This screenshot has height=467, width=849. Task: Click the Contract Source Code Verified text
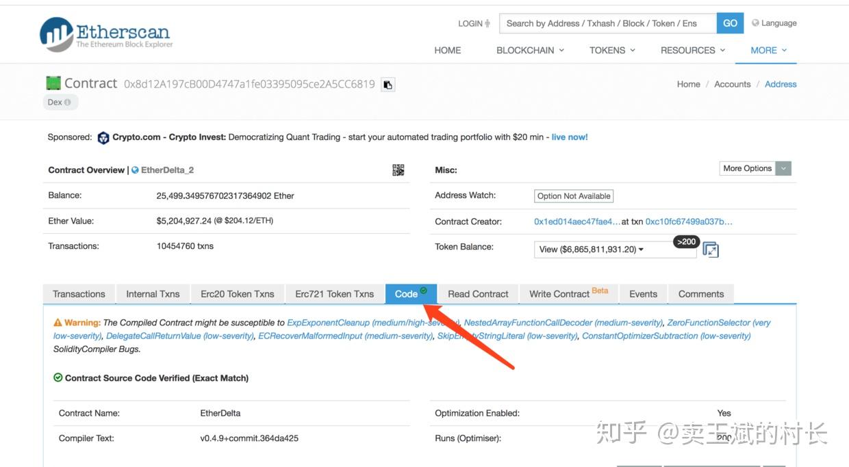tap(157, 378)
